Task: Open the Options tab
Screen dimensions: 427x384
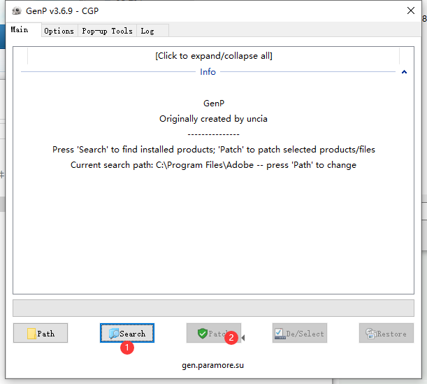Action: [x=59, y=31]
